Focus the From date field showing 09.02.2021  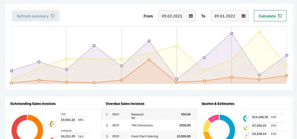click(177, 16)
